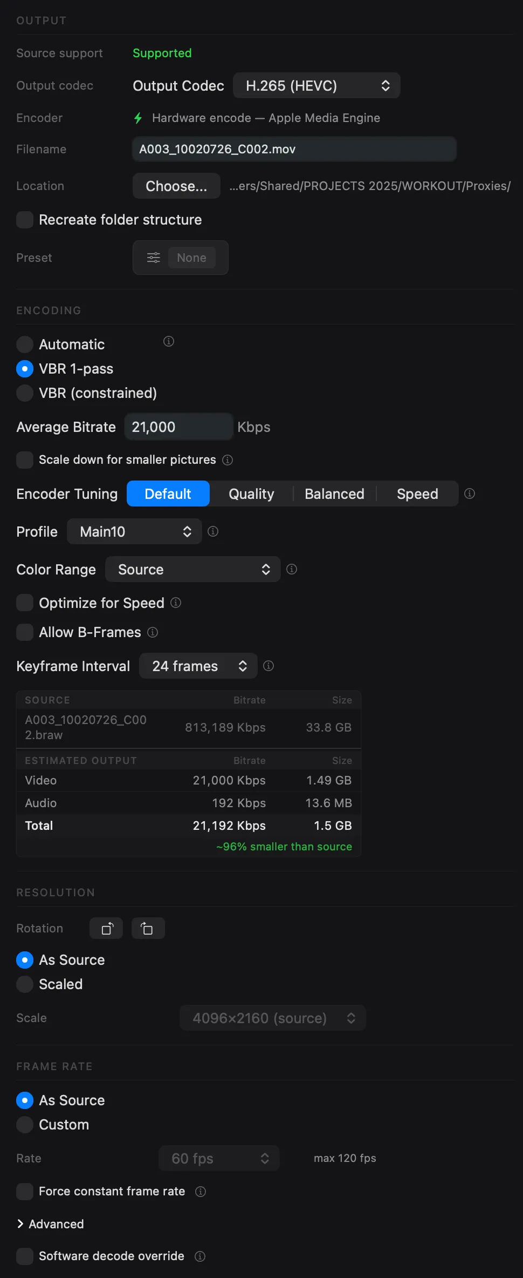This screenshot has height=1278, width=523.
Task: Click the Filename input field
Action: tap(294, 149)
